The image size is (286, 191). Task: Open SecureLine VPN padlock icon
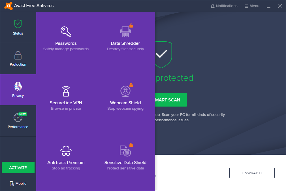(66, 91)
